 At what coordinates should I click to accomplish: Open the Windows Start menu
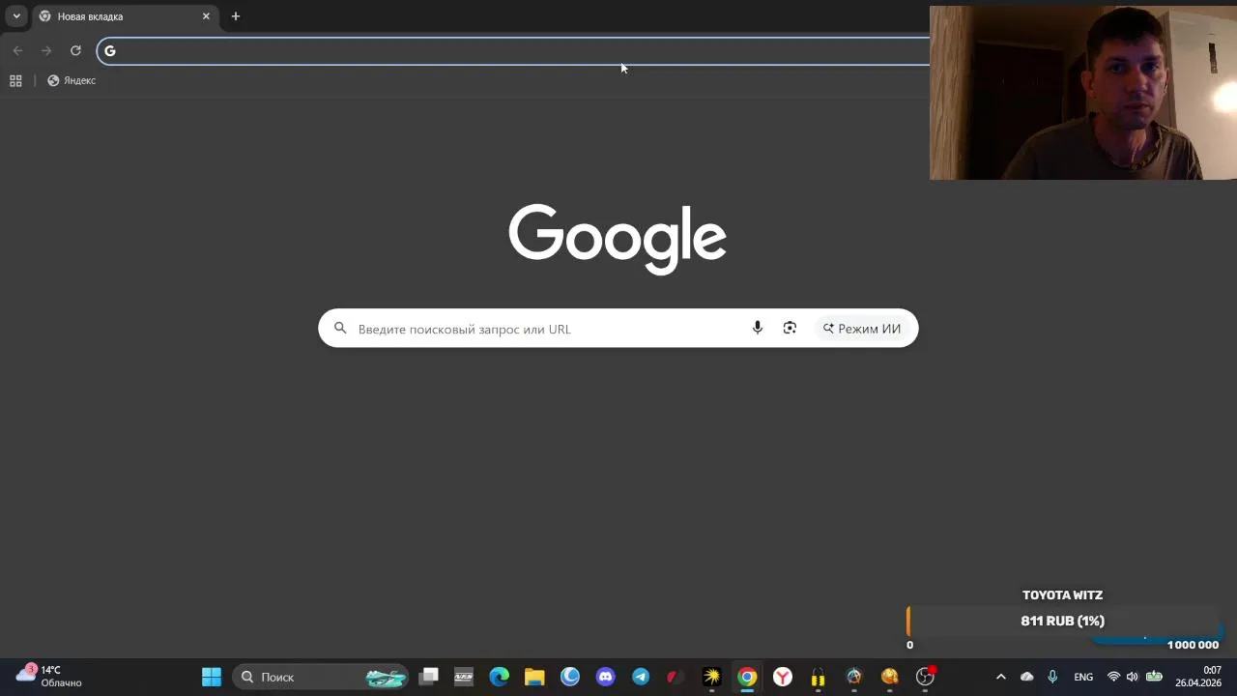pyautogui.click(x=212, y=677)
